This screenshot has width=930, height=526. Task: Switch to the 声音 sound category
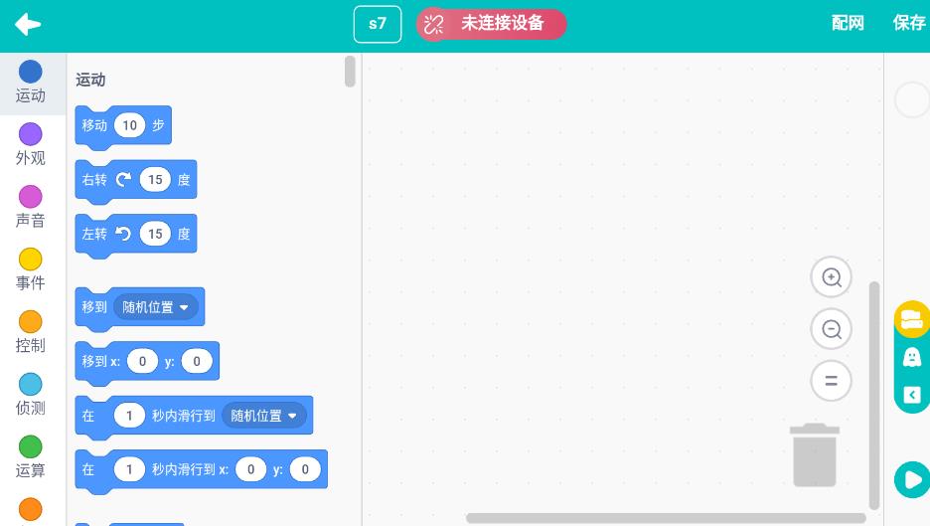coord(31,208)
